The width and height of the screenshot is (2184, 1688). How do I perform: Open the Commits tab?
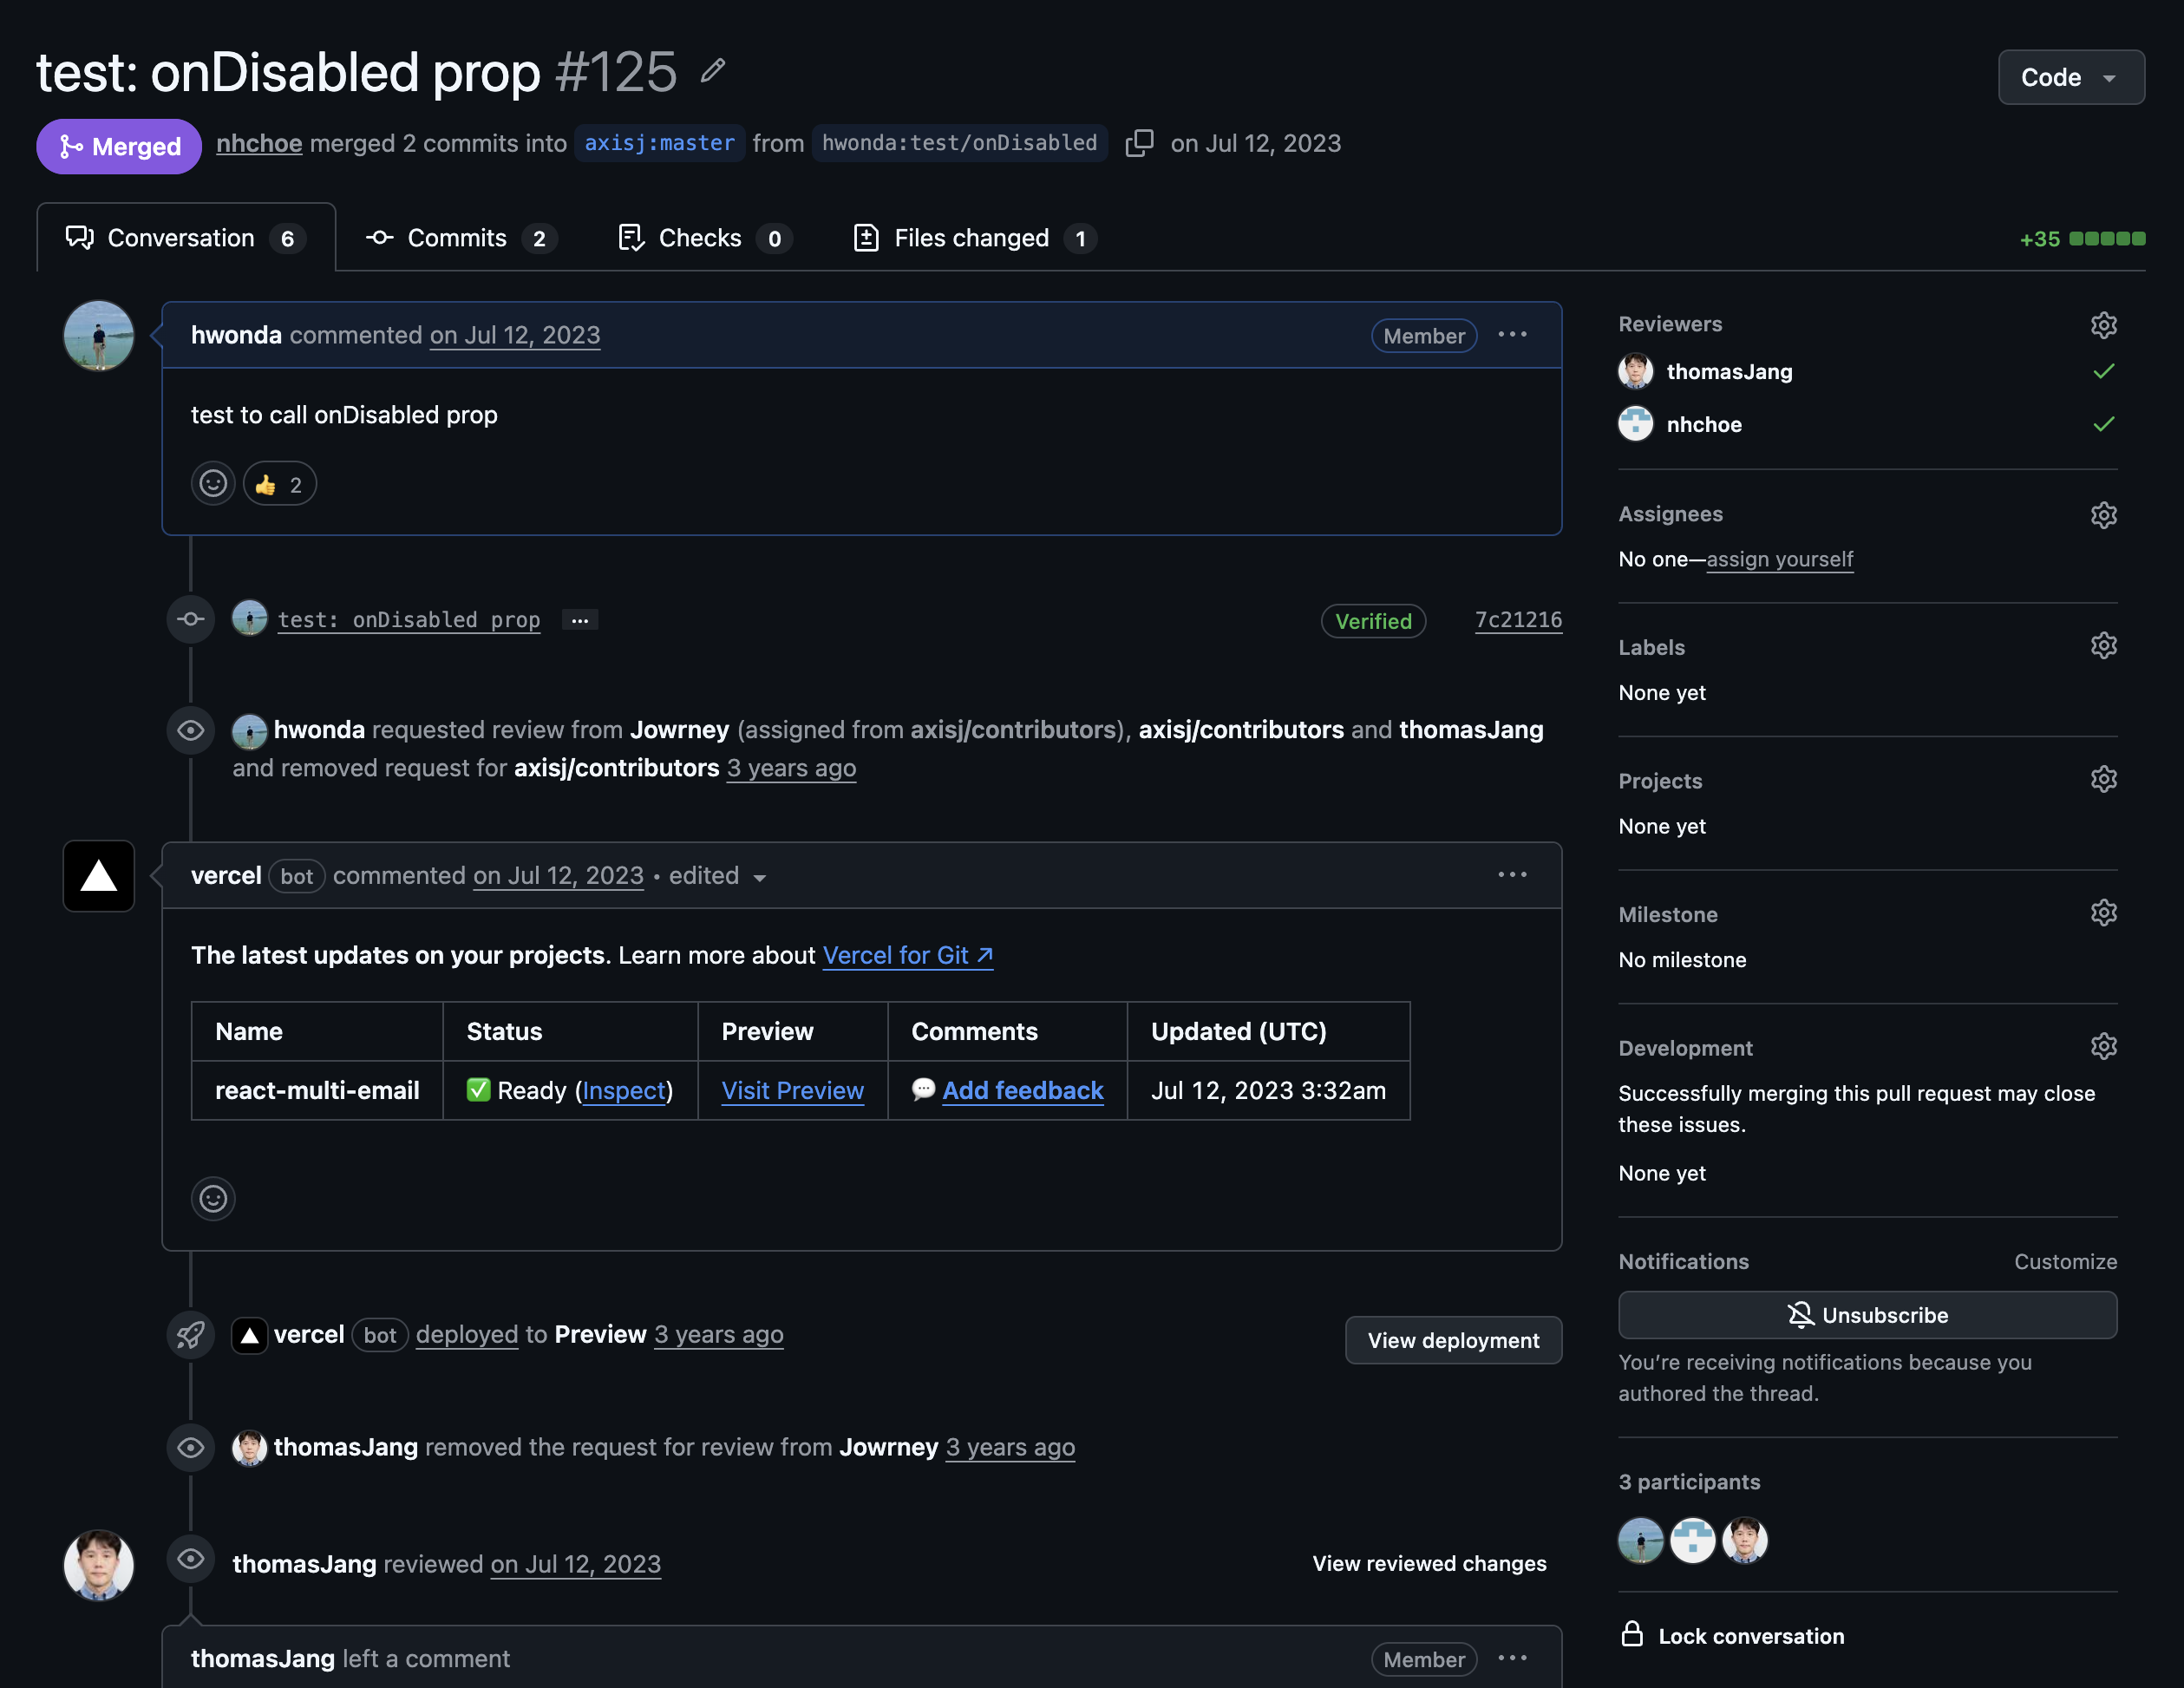pos(457,237)
